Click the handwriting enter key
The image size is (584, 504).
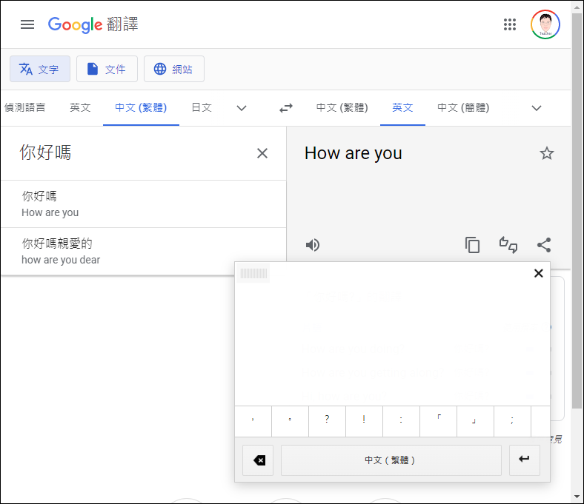(x=525, y=460)
